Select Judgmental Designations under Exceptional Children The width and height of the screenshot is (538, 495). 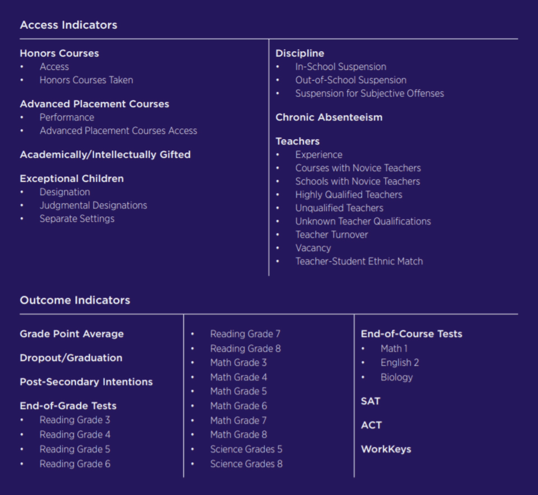tap(93, 205)
